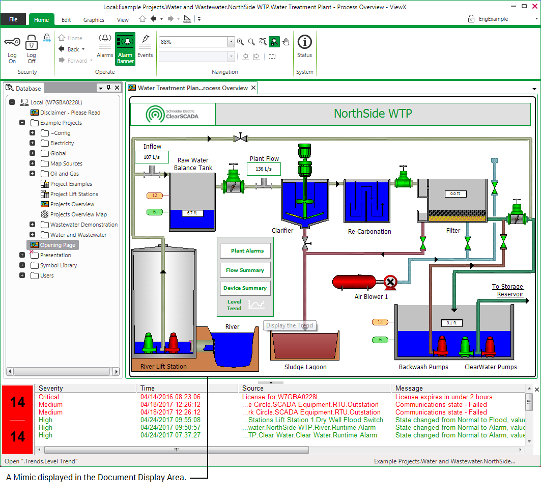Open the Back navigation dropdown
This screenshot has height=497, width=541.
(x=84, y=49)
